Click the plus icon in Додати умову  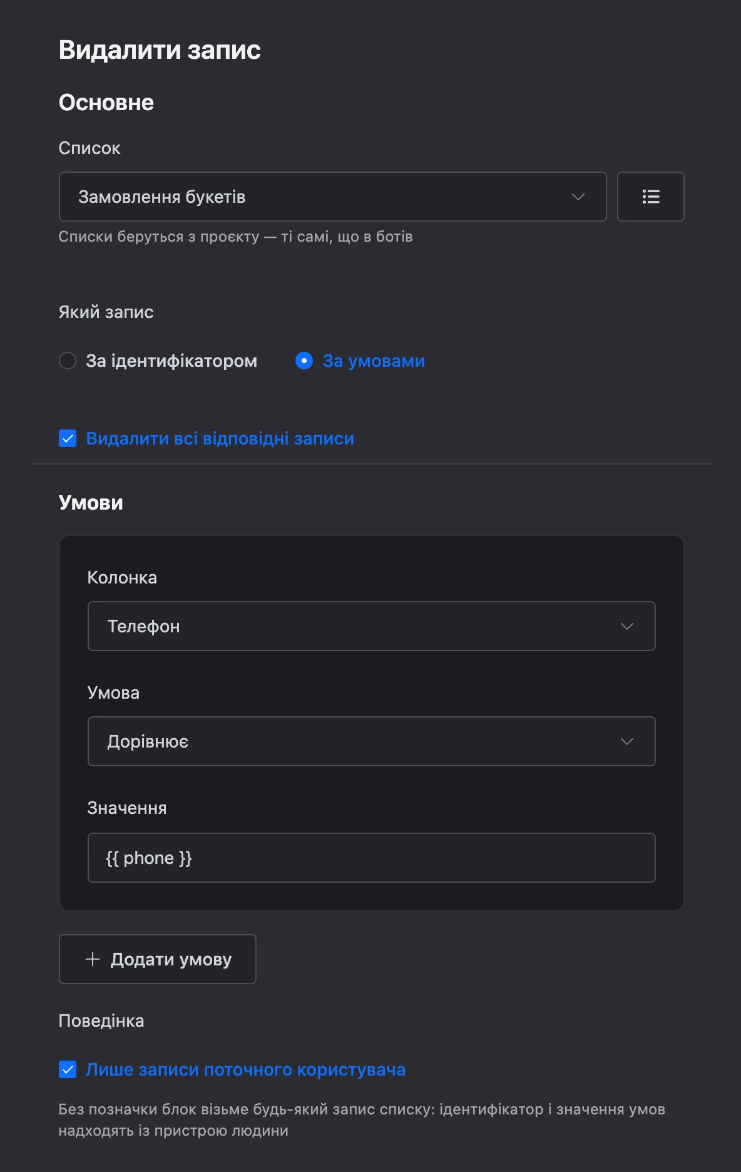[x=93, y=959]
